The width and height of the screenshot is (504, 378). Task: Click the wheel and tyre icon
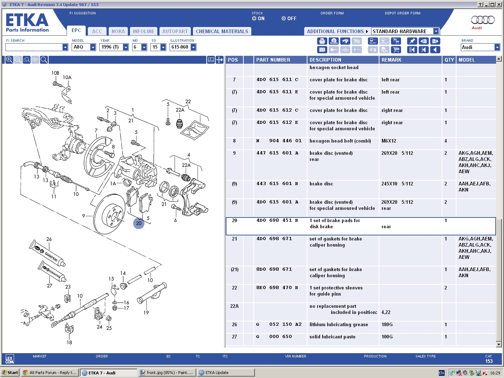coord(334,41)
